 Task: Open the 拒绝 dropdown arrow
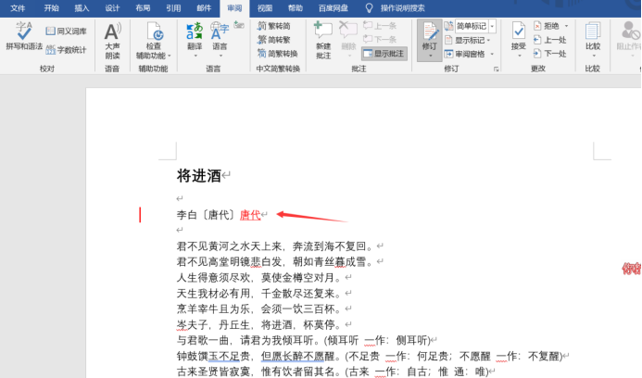[566, 26]
